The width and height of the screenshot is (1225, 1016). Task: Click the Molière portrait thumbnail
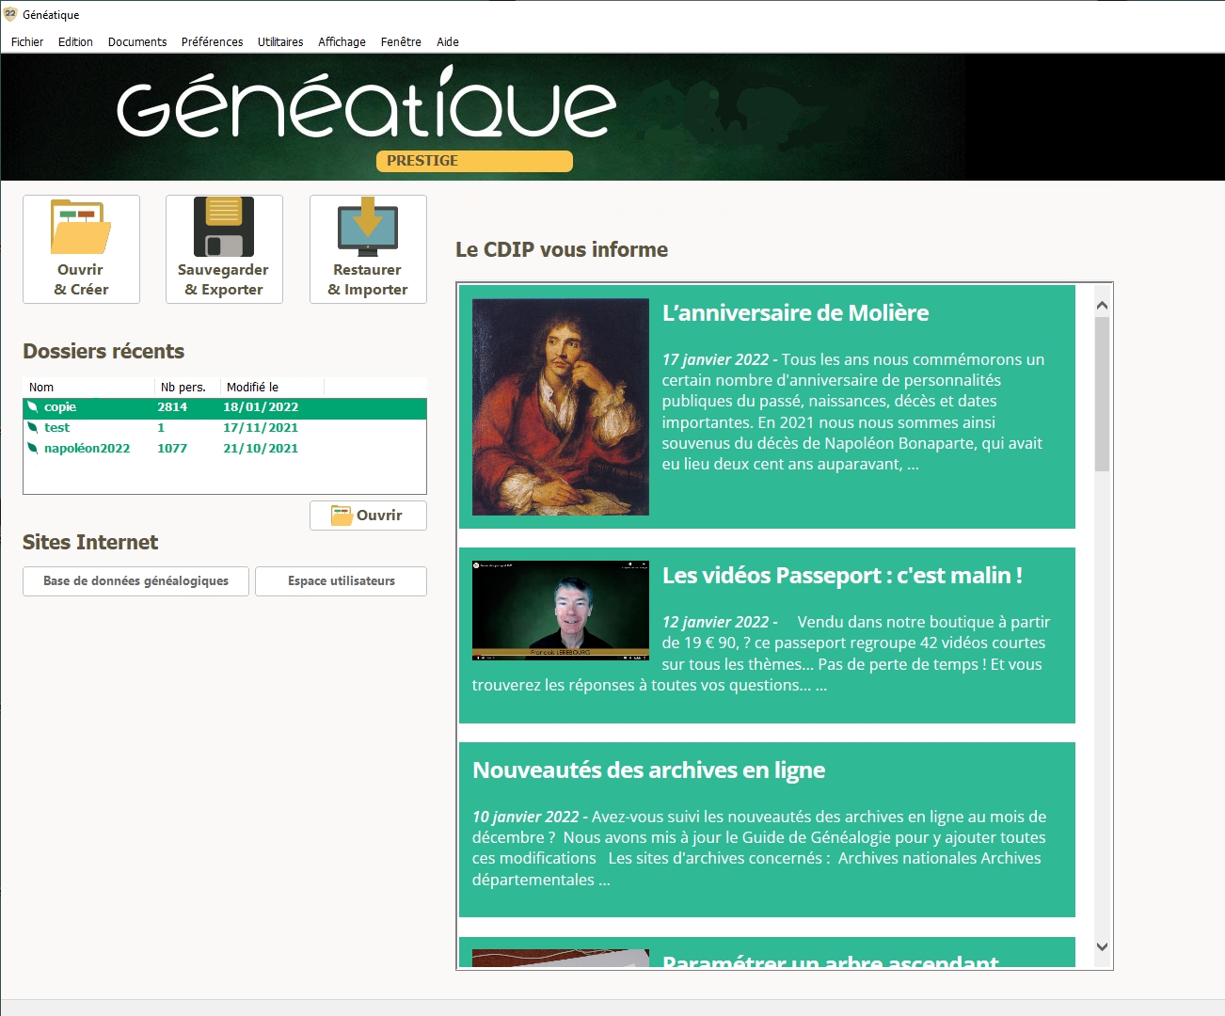[561, 407]
